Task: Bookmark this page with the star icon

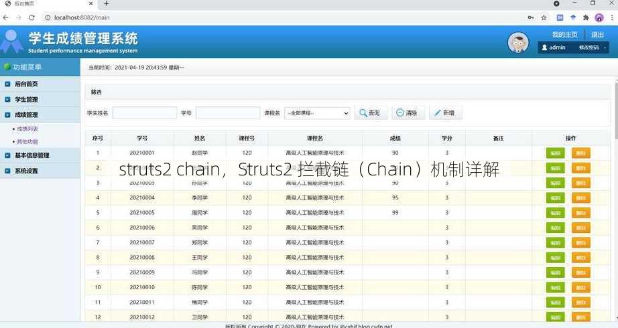Action: pyautogui.click(x=544, y=17)
